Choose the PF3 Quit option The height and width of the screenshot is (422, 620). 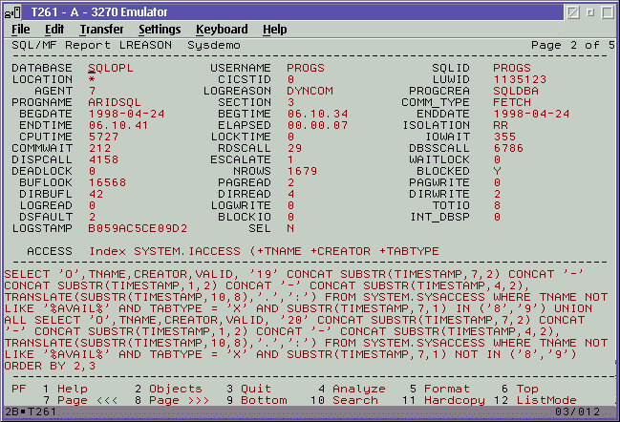point(255,389)
